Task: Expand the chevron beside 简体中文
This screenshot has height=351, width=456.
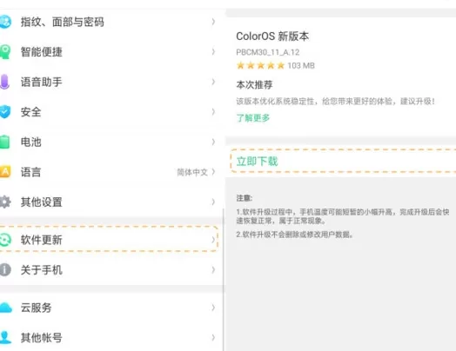Action: coord(213,172)
